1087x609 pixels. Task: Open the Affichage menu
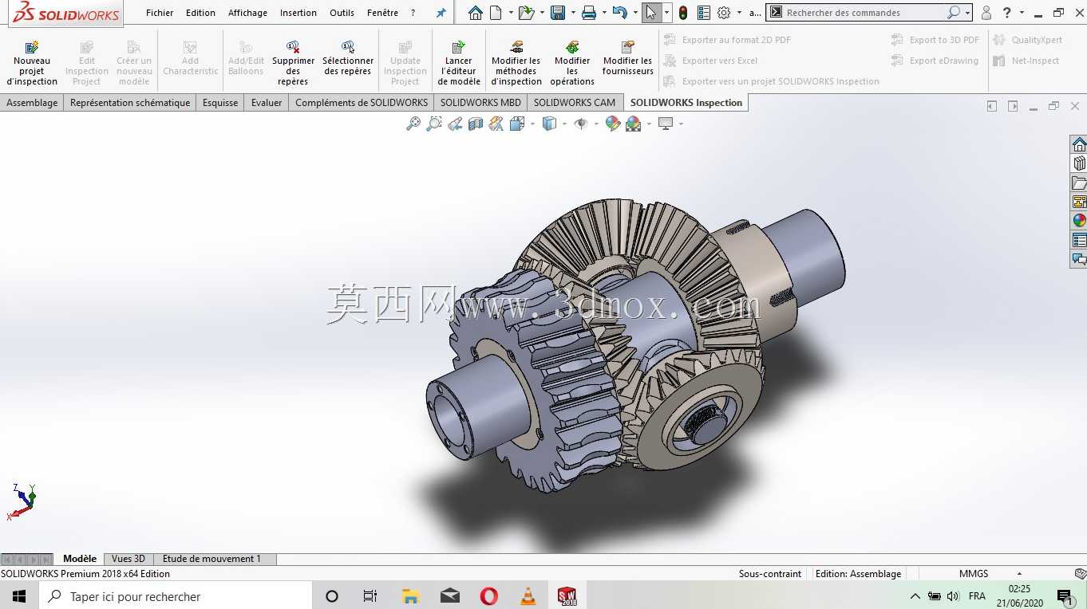pos(247,13)
